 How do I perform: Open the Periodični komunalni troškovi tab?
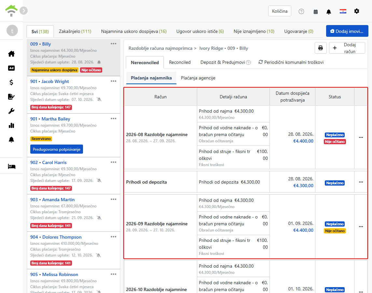click(x=291, y=62)
